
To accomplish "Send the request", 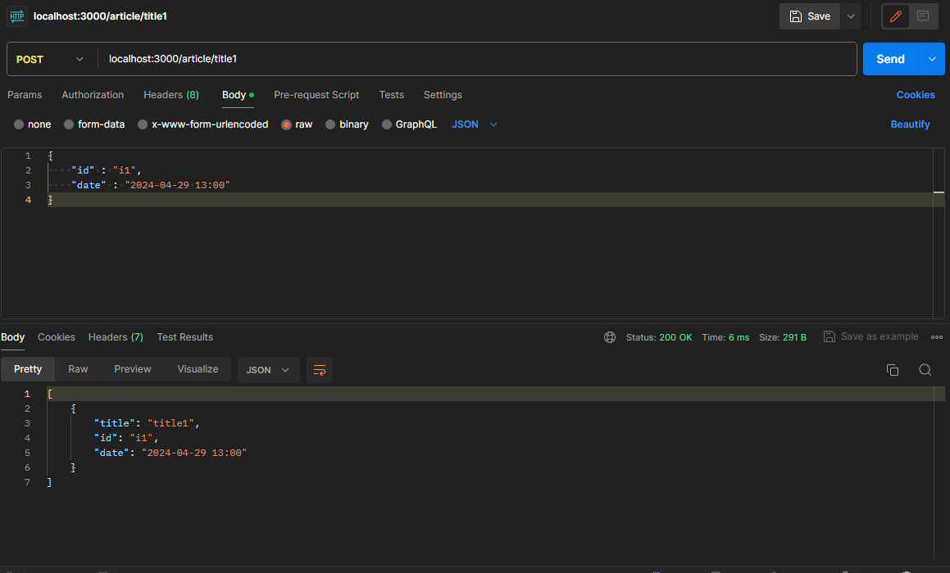I will click(x=891, y=59).
